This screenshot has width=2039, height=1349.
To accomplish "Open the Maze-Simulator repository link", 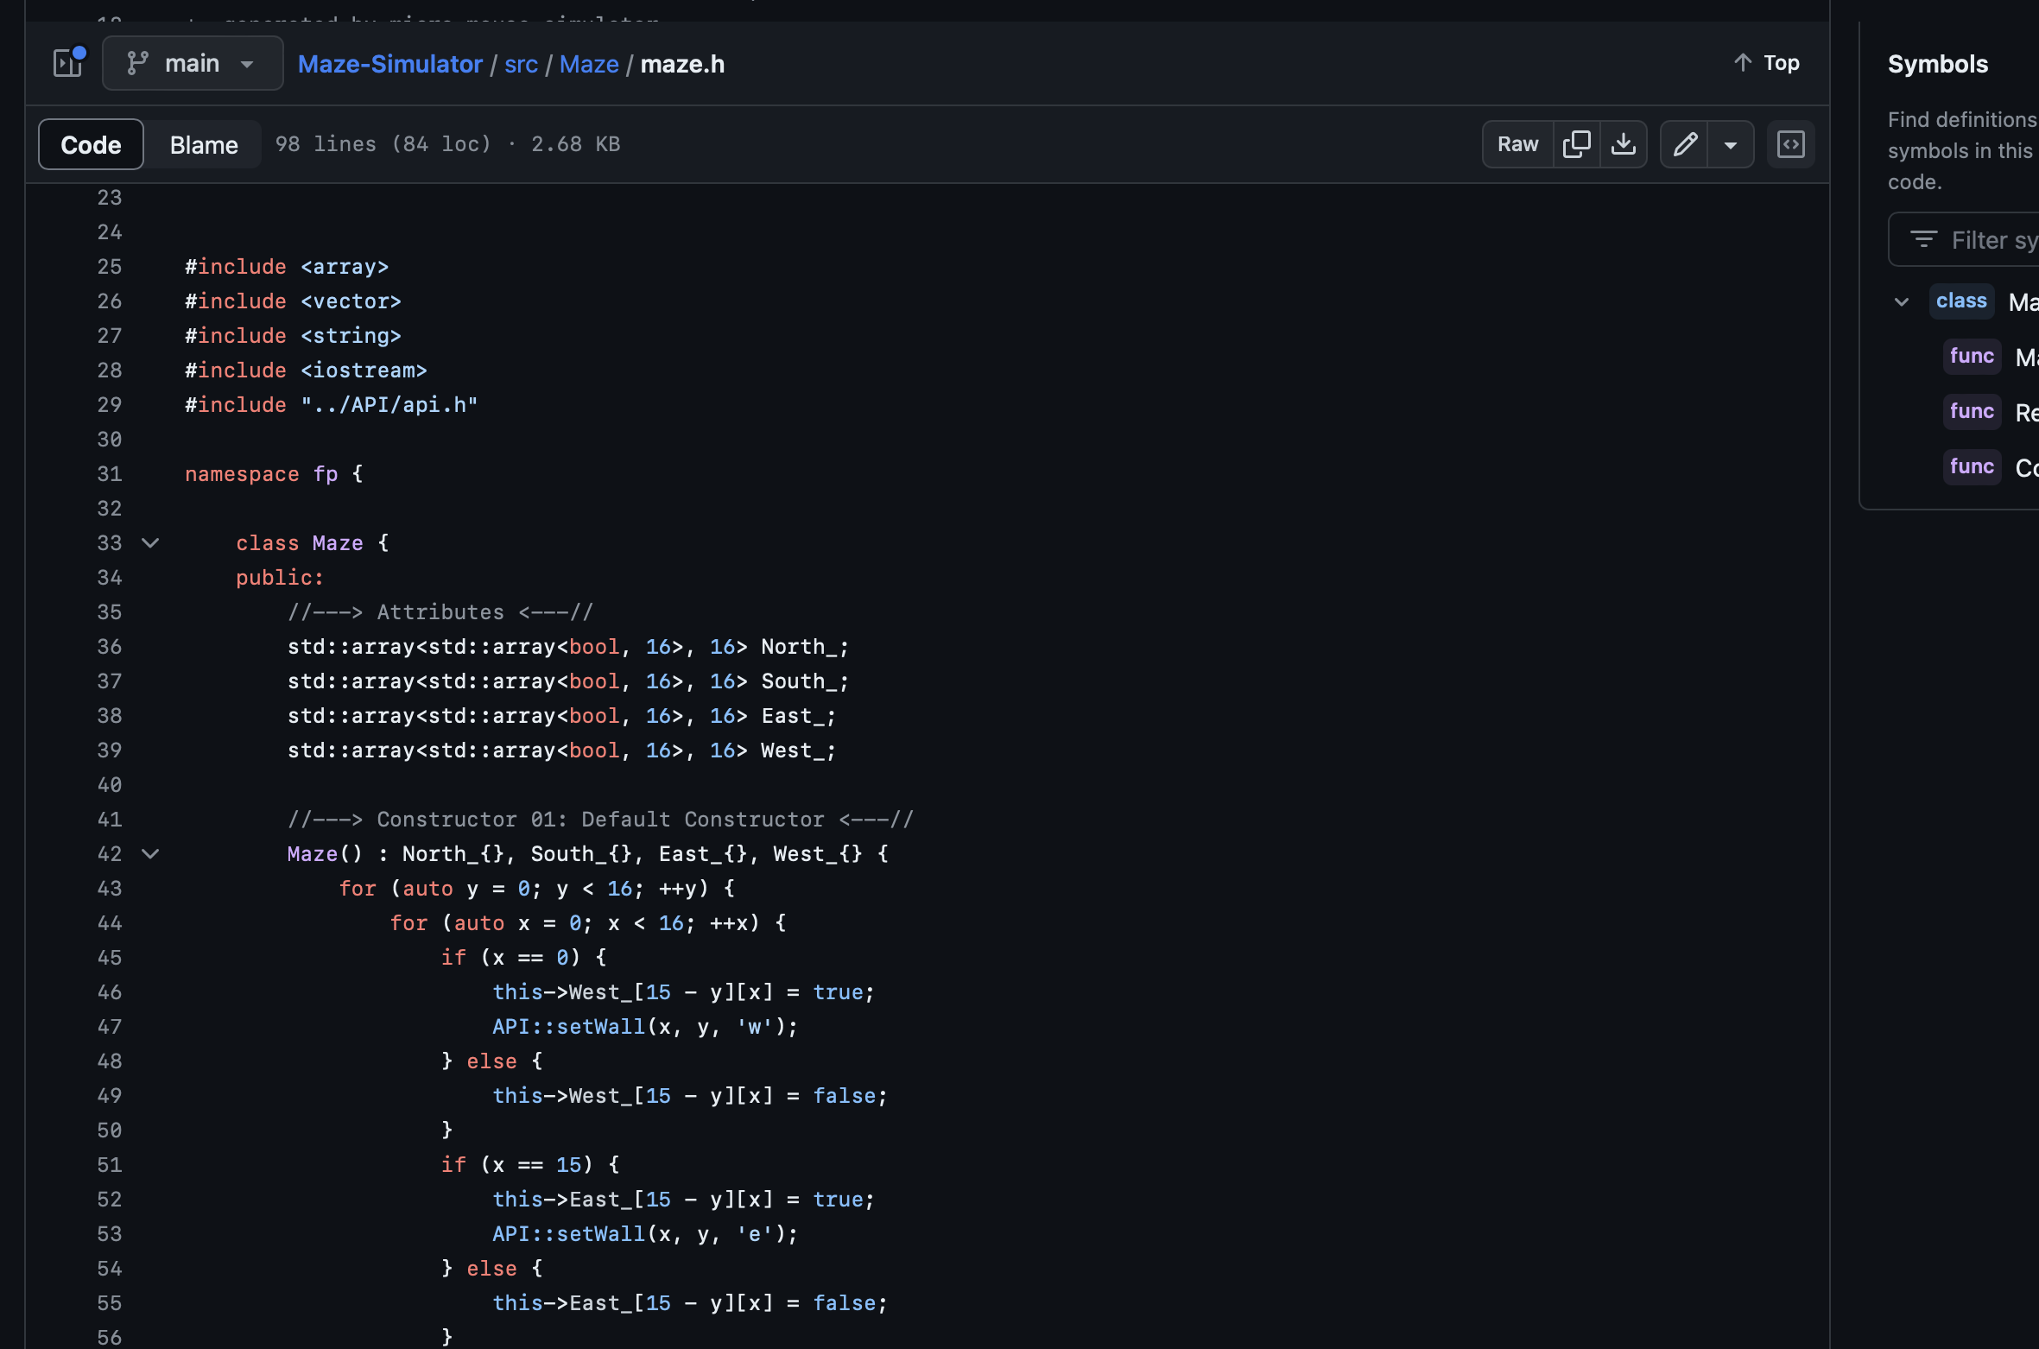I will [x=389, y=64].
